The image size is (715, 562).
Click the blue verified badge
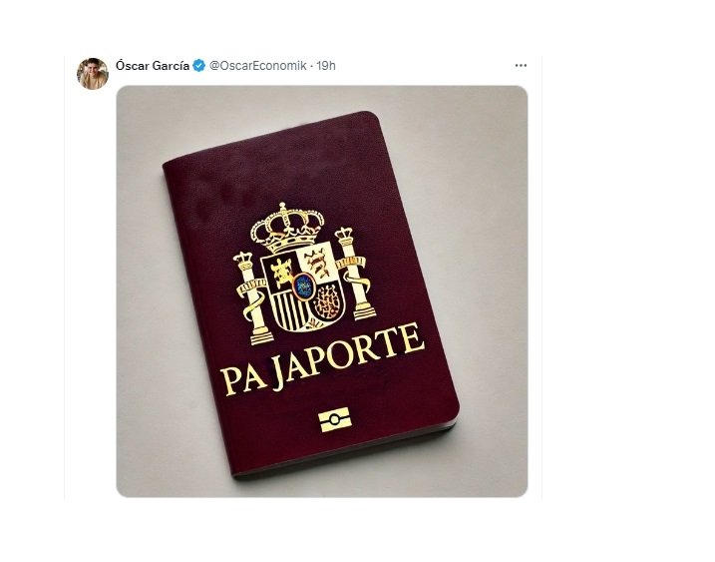198,66
